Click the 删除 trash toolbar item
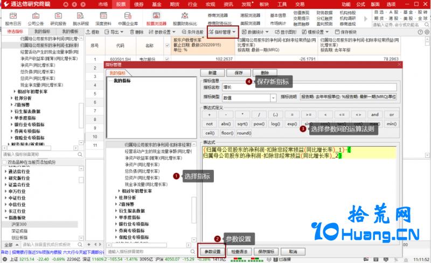This screenshot has height=263, width=431. click(x=137, y=32)
